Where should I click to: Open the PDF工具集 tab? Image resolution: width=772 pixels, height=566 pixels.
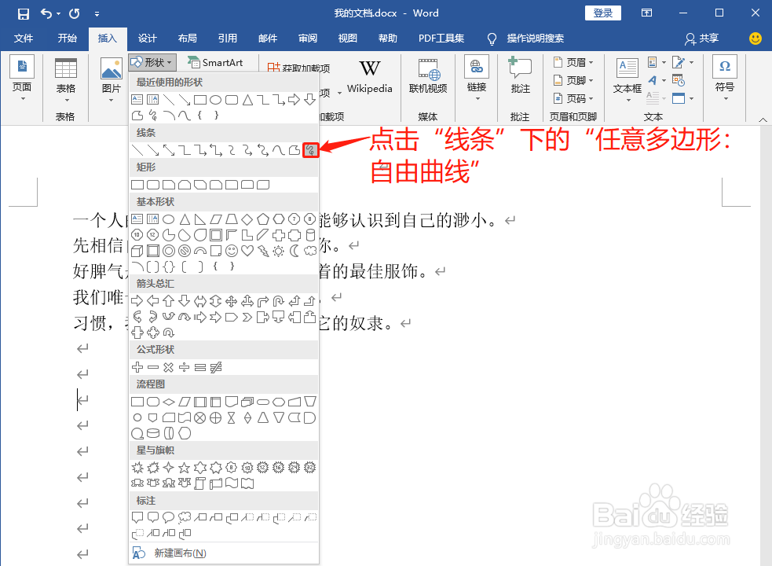click(x=441, y=39)
